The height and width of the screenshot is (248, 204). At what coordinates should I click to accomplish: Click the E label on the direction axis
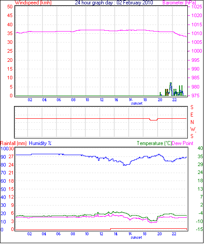pyautogui.click(x=192, y=115)
